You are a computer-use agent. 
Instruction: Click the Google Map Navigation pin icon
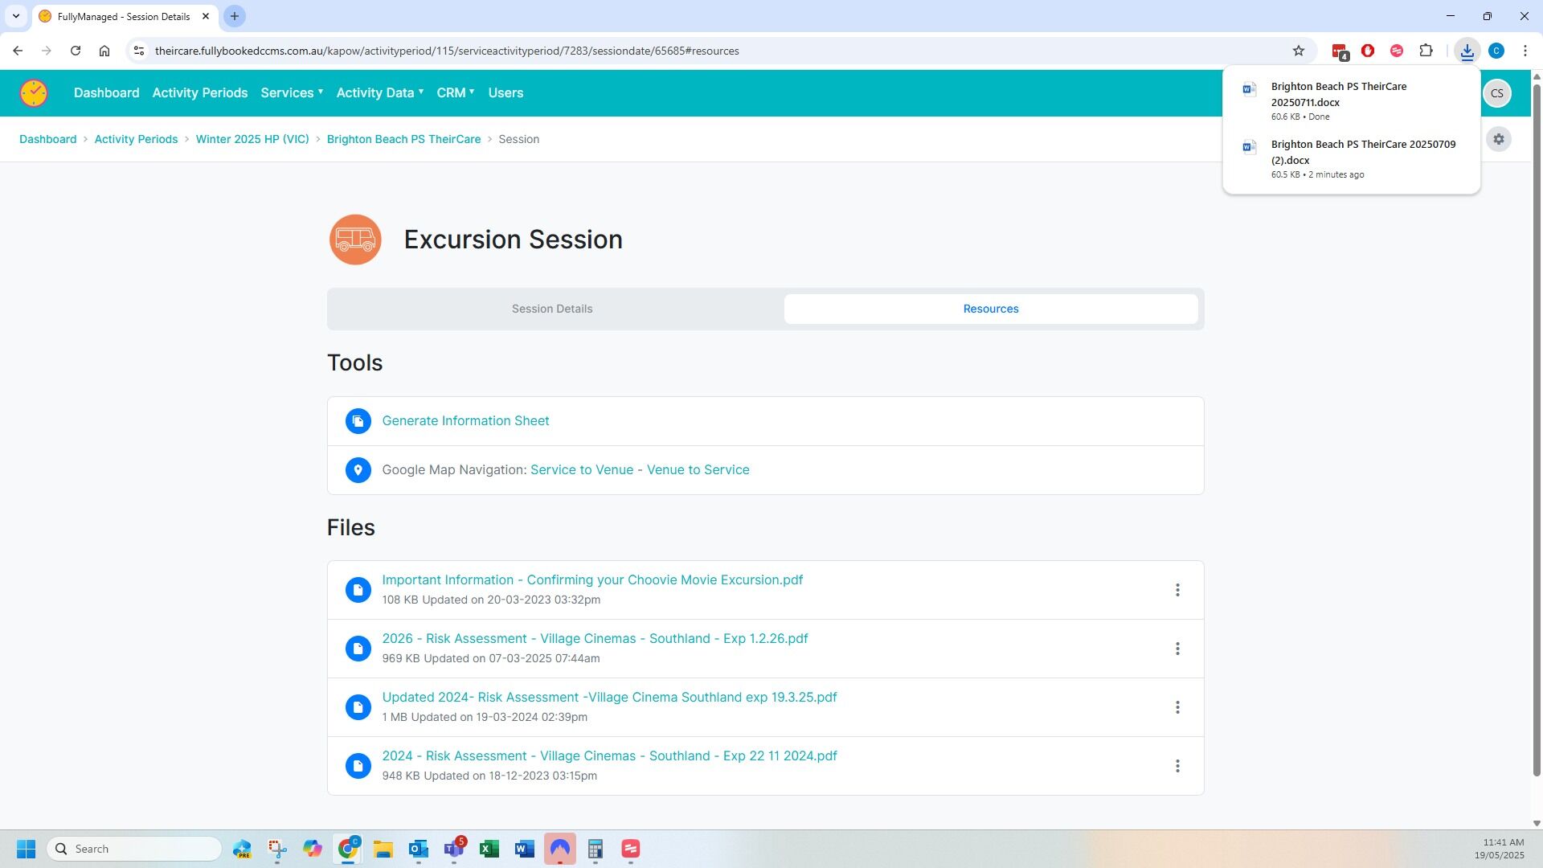coord(358,470)
